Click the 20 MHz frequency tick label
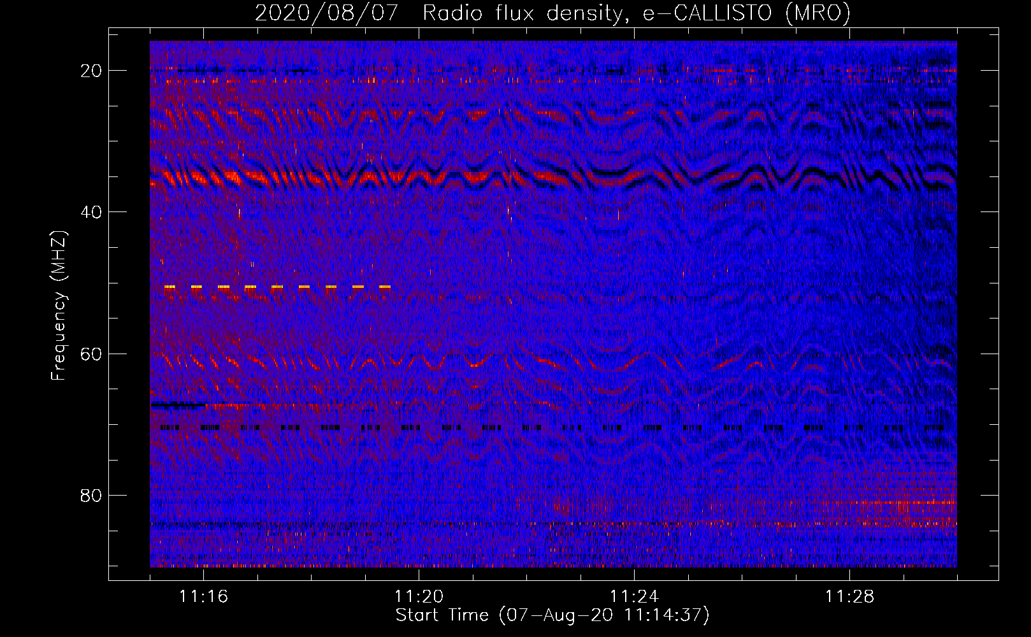This screenshot has width=1031, height=637. point(91,71)
